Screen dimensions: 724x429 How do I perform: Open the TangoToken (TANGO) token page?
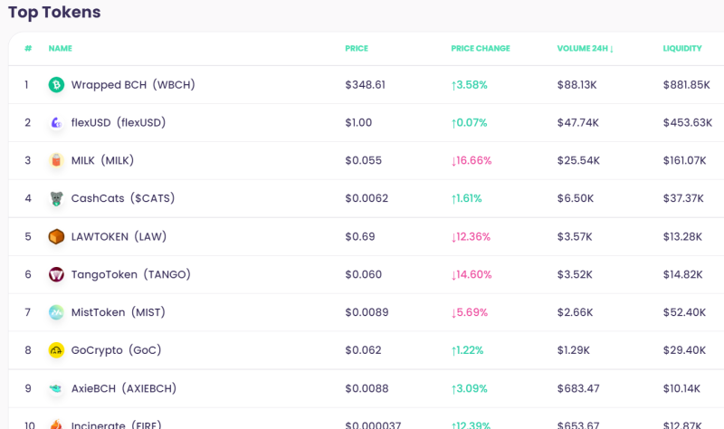pyautogui.click(x=130, y=274)
